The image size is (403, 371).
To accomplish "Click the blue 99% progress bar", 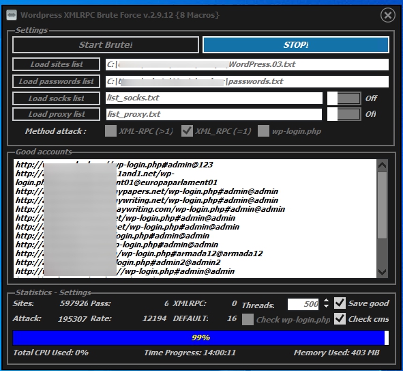I will click(x=200, y=338).
